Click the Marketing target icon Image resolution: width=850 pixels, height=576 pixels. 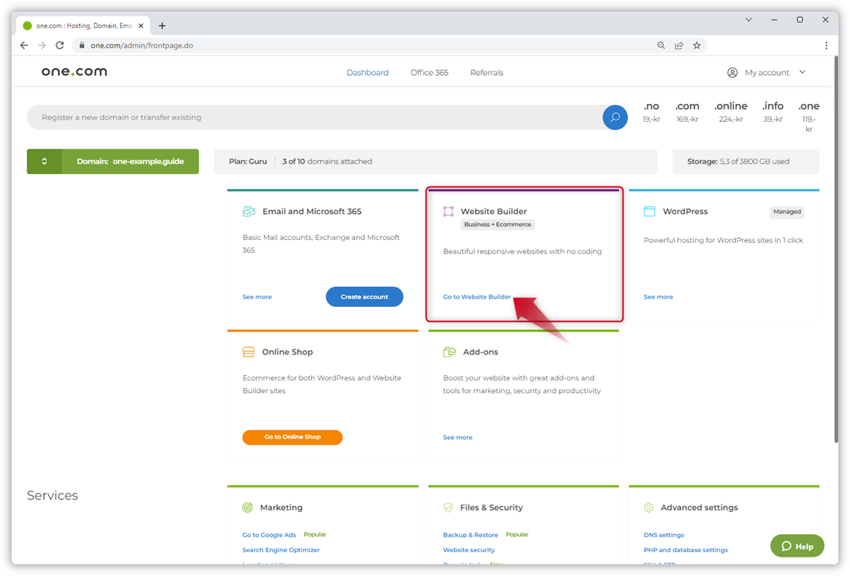coord(248,508)
